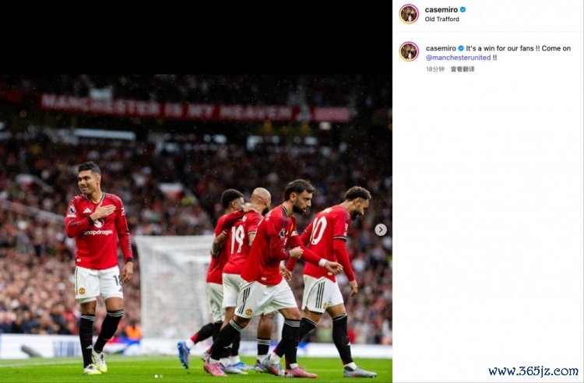The width and height of the screenshot is (584, 383).
Task: Open casemiro's profile avatar in the header
Action: pos(409,14)
